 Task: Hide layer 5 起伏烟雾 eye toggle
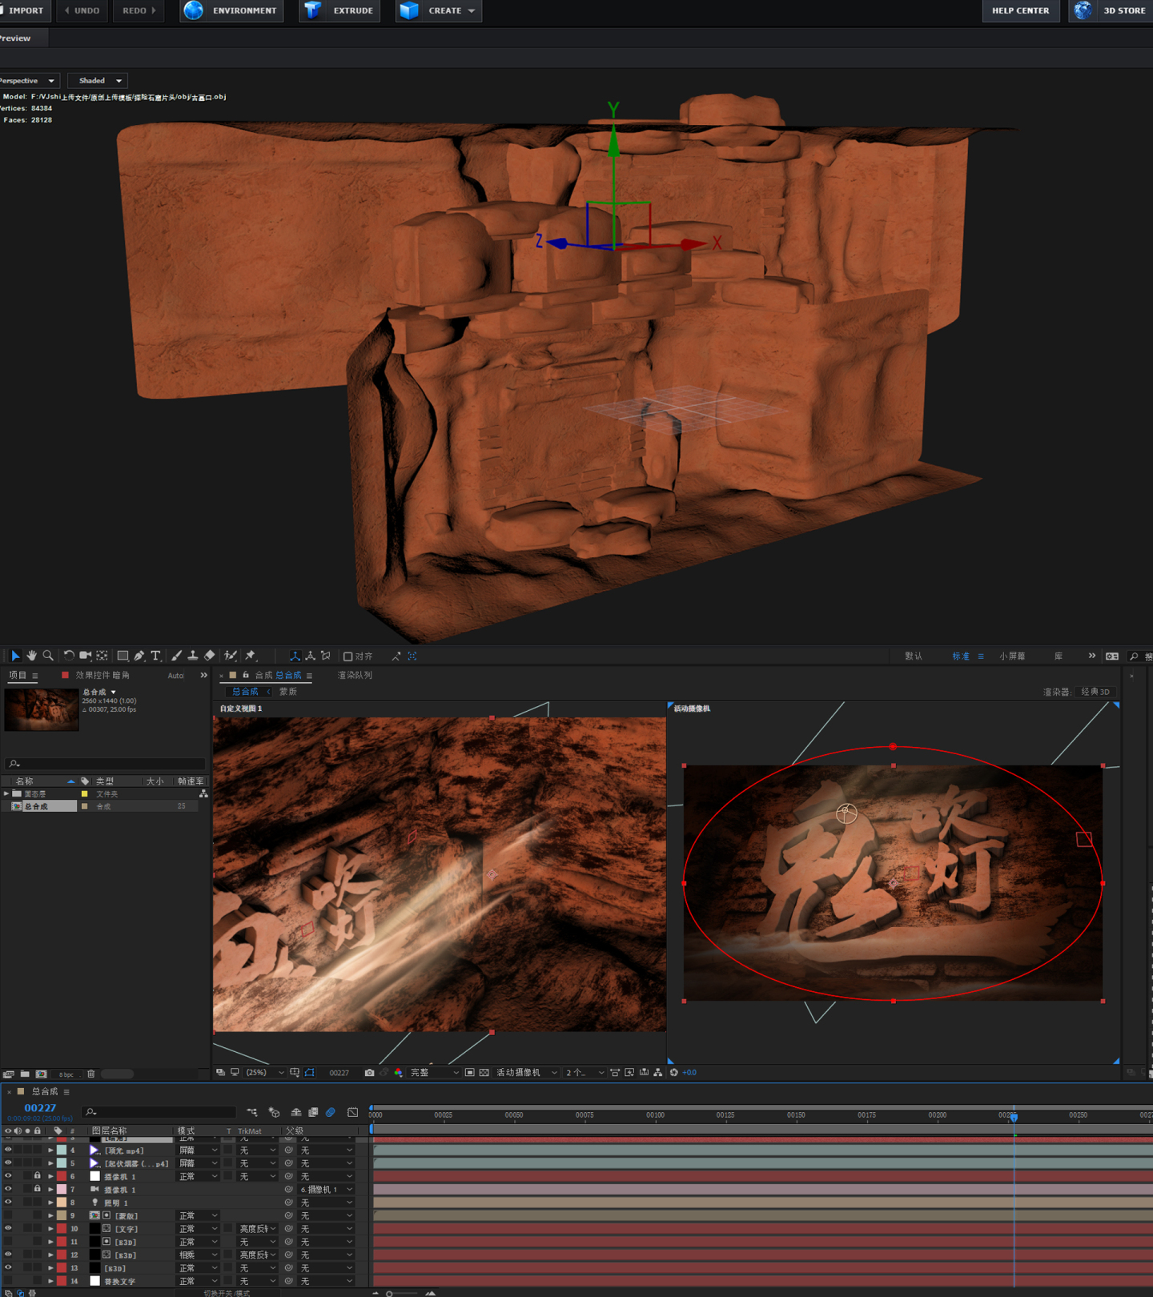pyautogui.click(x=8, y=1163)
